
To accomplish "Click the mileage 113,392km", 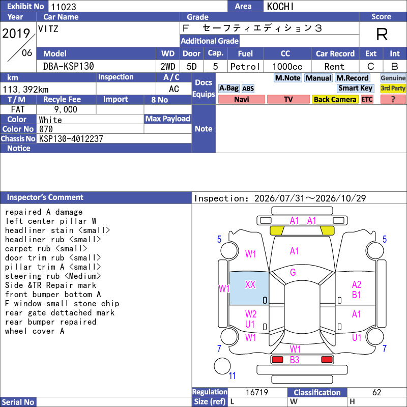I will tap(25, 90).
